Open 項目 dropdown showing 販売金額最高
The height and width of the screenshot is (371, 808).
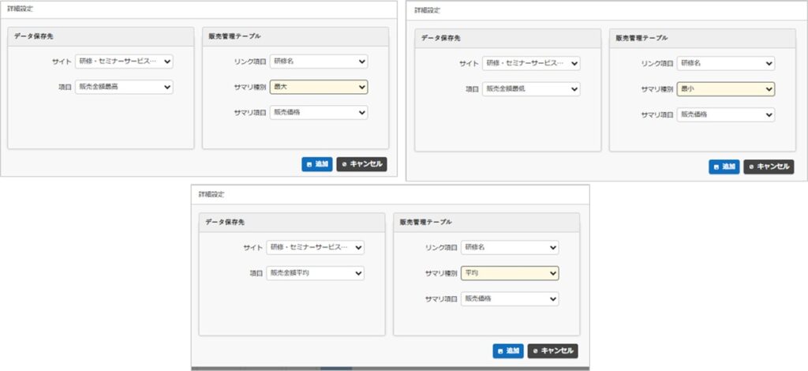point(124,87)
